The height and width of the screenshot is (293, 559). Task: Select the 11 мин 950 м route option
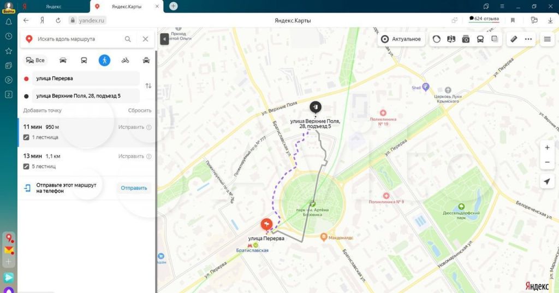[x=87, y=132]
